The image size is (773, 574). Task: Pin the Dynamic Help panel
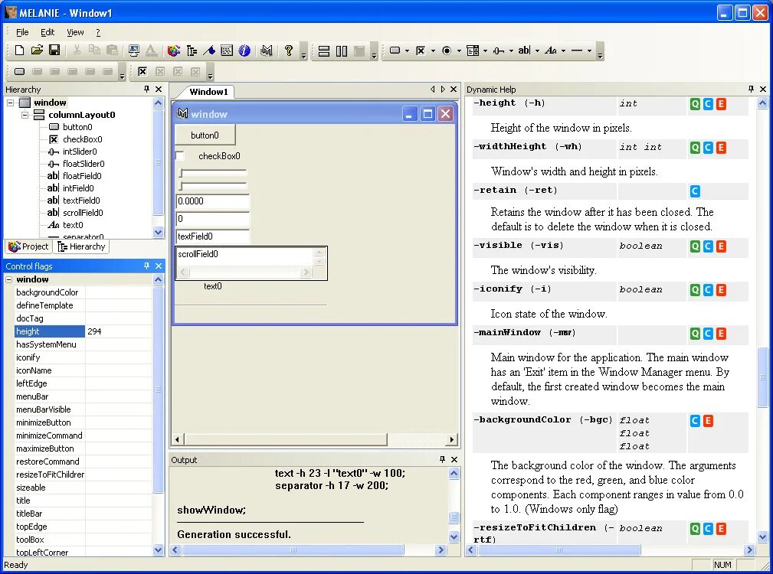click(x=751, y=89)
